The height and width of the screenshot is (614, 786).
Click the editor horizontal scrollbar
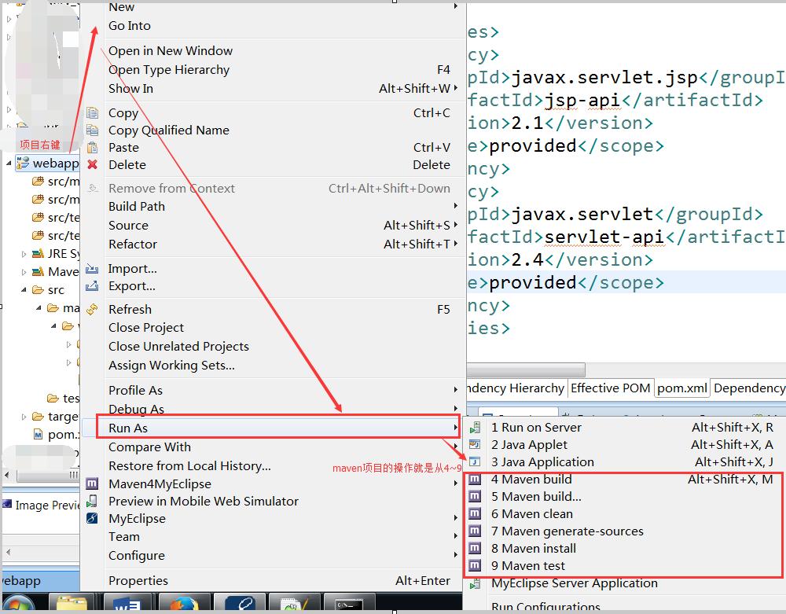pyautogui.click(x=525, y=370)
